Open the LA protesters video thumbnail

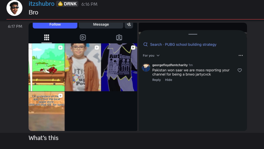point(47,111)
